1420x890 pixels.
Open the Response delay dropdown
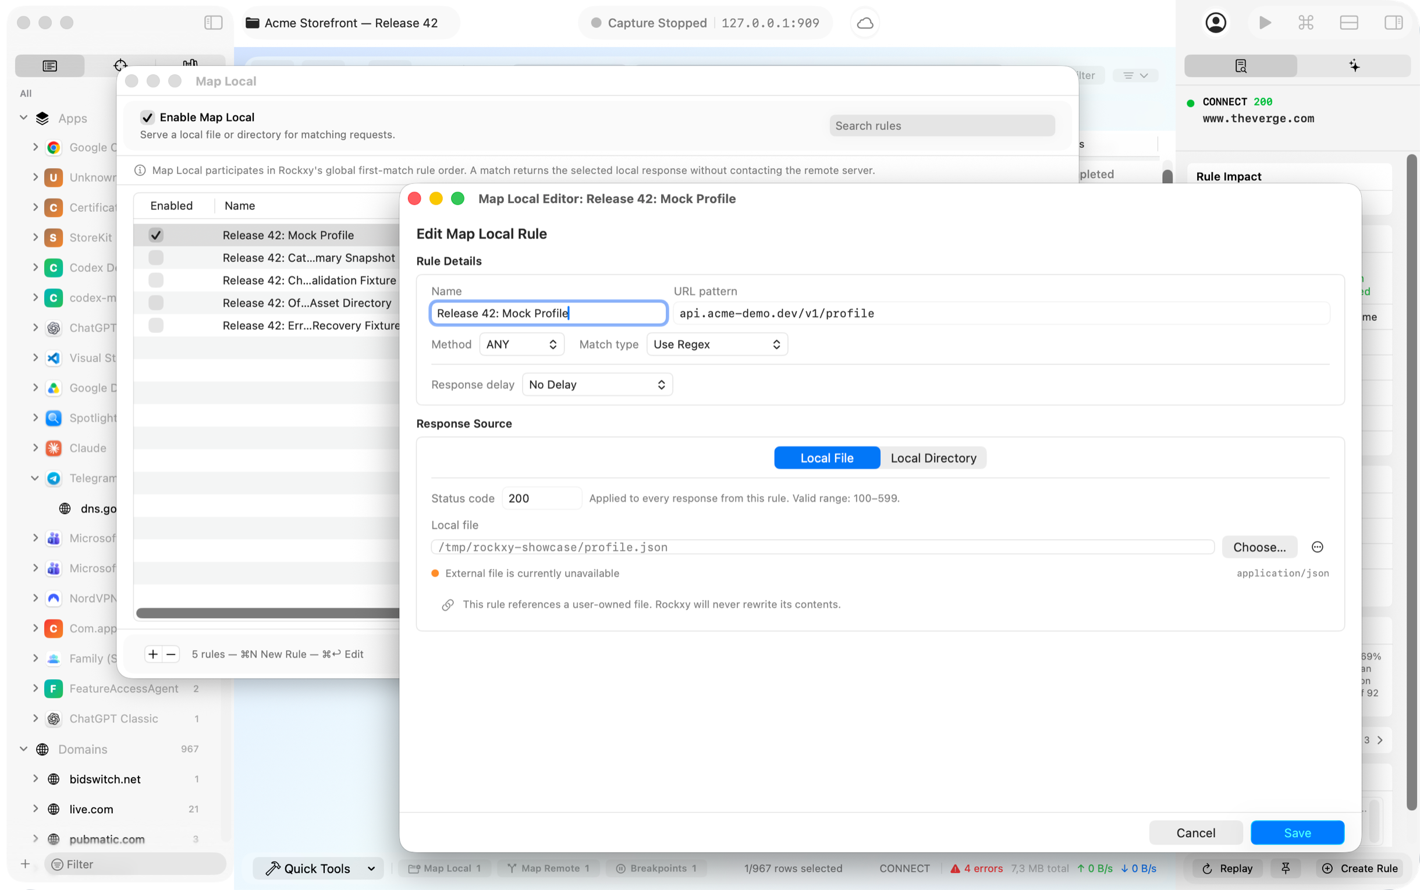tap(597, 384)
